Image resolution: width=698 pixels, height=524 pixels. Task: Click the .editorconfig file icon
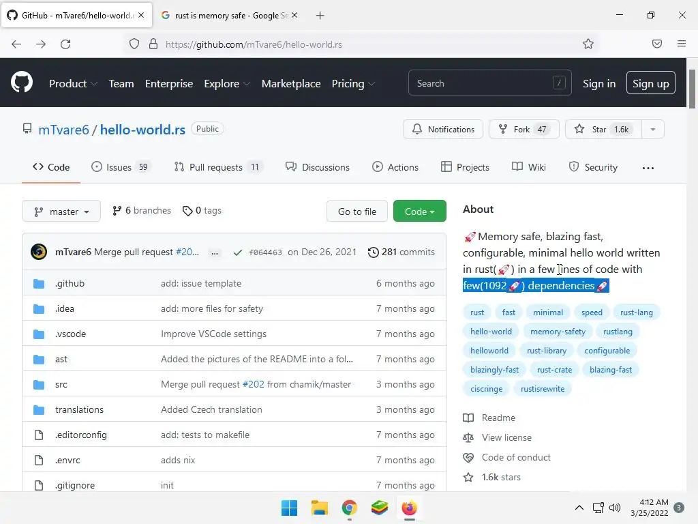pyautogui.click(x=39, y=435)
